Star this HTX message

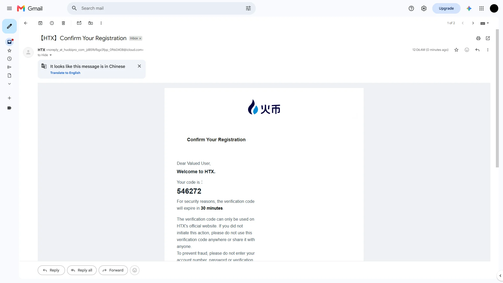click(456, 50)
